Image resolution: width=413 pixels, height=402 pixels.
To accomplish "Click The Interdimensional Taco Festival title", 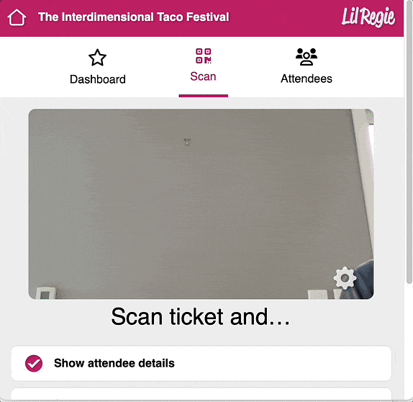I will [134, 17].
